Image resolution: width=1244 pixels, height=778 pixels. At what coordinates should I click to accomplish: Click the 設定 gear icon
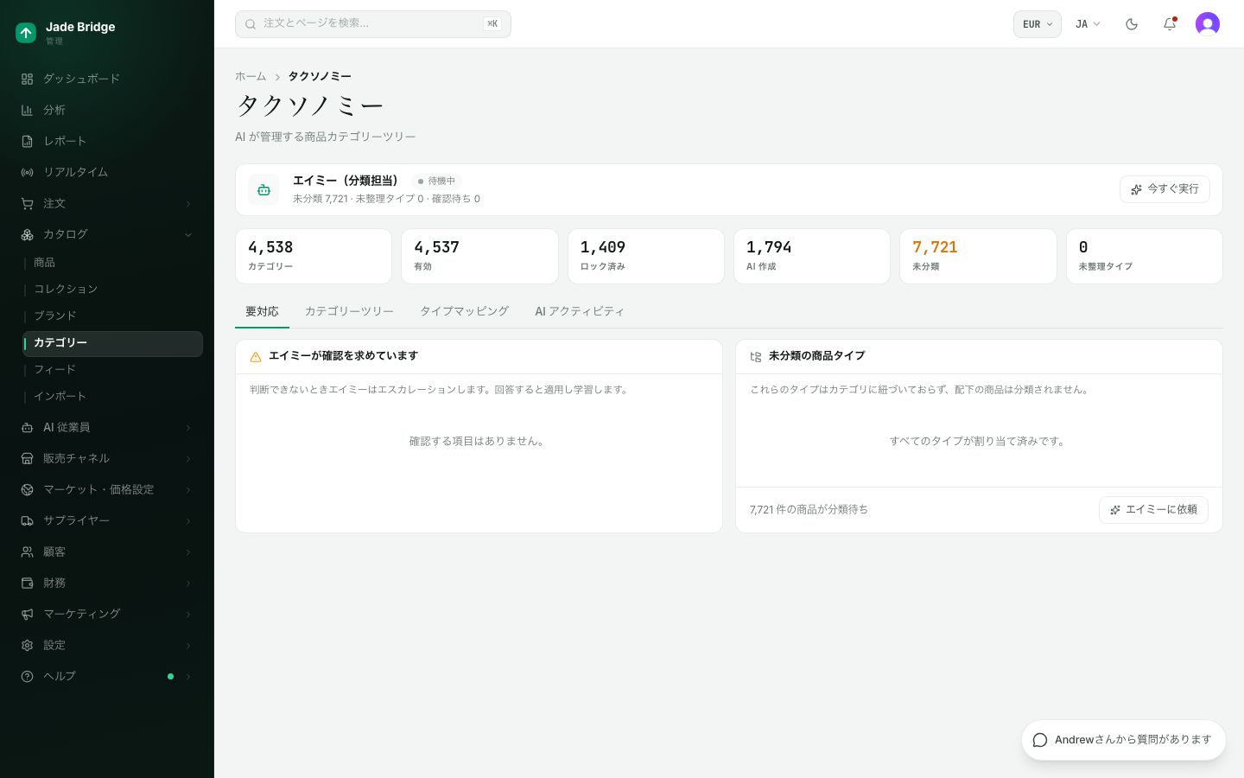tap(27, 645)
